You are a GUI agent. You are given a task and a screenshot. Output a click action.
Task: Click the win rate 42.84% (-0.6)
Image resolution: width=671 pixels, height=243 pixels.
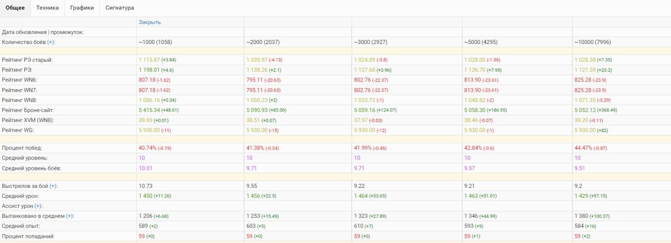click(480, 148)
